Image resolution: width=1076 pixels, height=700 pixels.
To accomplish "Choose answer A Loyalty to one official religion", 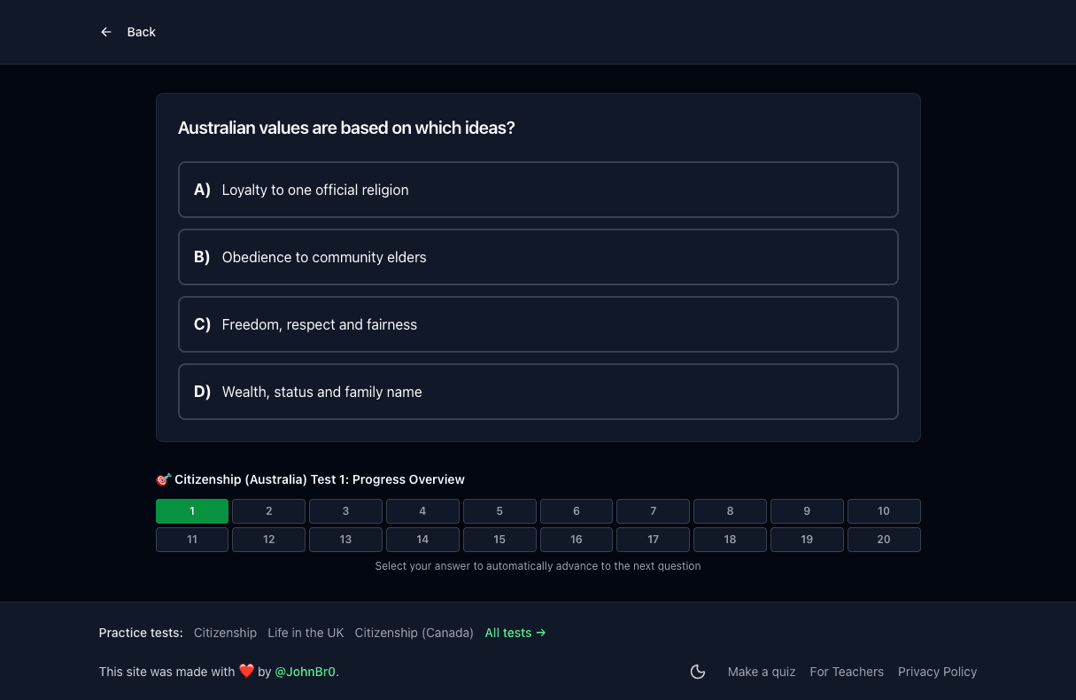I will (538, 190).
